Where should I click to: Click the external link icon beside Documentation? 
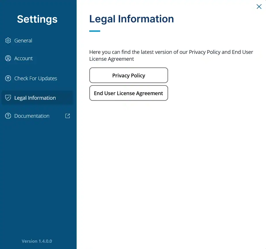pos(68,116)
